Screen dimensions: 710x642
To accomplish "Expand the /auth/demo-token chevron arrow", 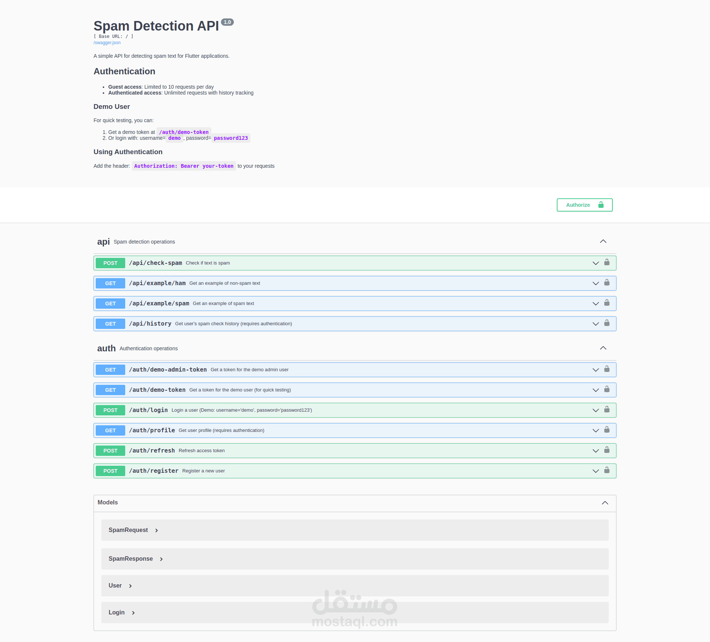I will pyautogui.click(x=595, y=390).
